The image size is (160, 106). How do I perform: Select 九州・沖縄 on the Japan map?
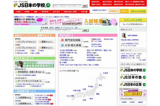pyautogui.click(x=70, y=96)
